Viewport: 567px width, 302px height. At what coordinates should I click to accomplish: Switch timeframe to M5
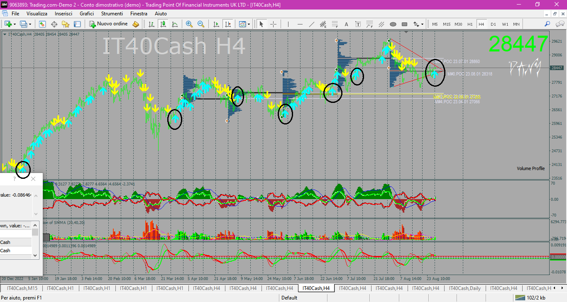point(435,24)
